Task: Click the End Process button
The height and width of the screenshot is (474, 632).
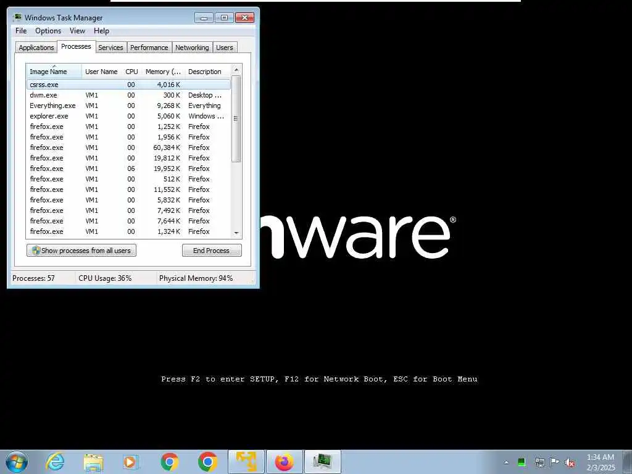Action: (x=212, y=251)
